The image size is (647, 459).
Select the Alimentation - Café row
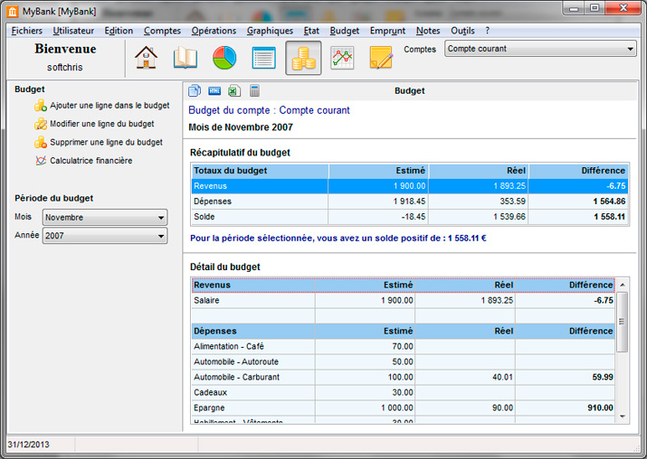(x=404, y=347)
